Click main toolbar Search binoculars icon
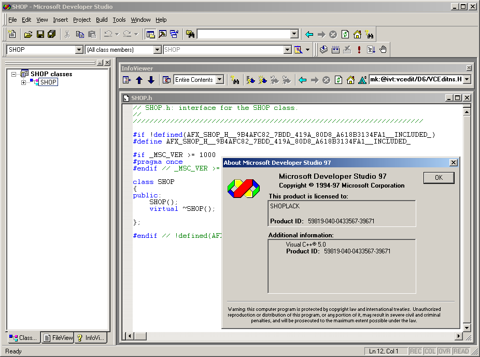Screen dimensions: 480x357 click(x=369, y=34)
